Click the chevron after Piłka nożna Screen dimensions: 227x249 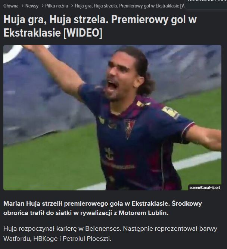[72, 6]
